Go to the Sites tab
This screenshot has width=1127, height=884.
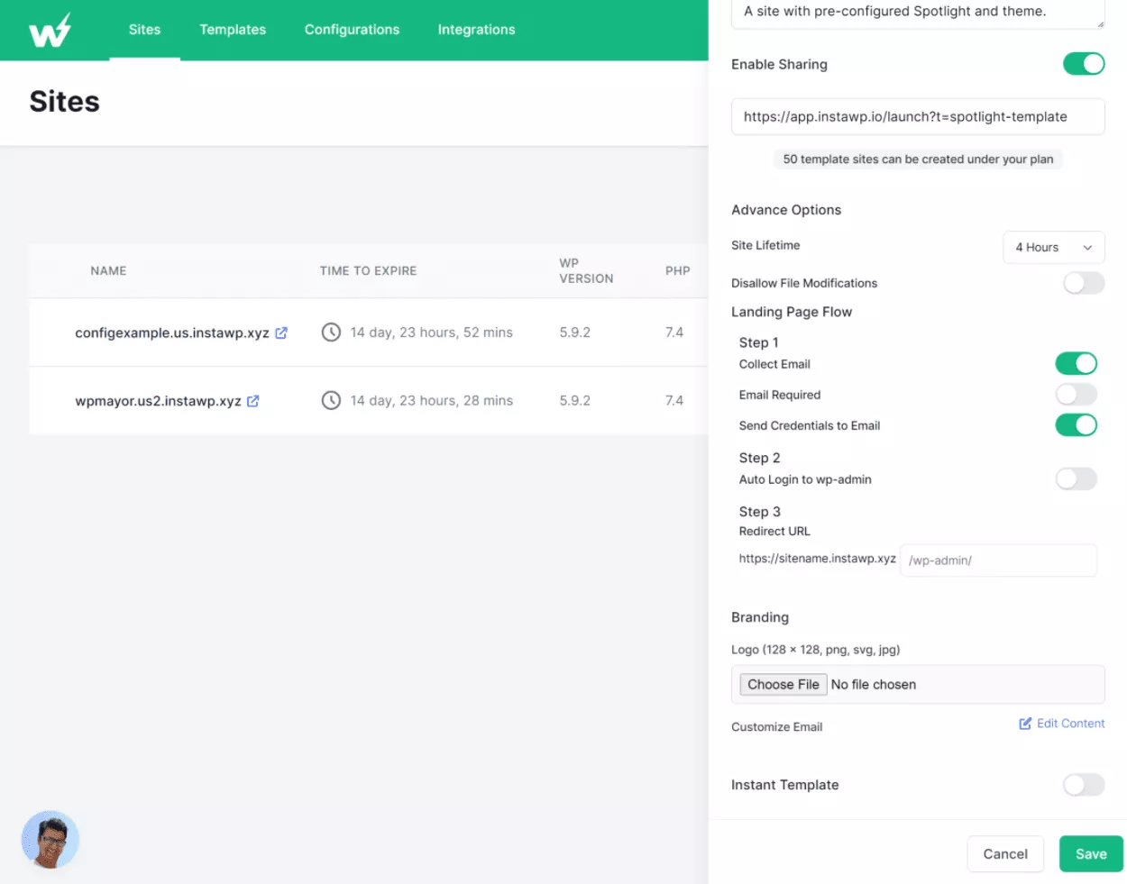(144, 30)
